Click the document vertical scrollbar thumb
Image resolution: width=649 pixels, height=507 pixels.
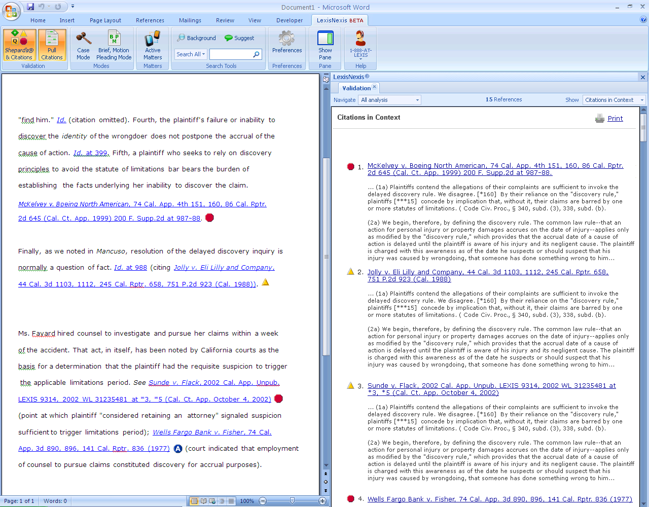click(326, 257)
